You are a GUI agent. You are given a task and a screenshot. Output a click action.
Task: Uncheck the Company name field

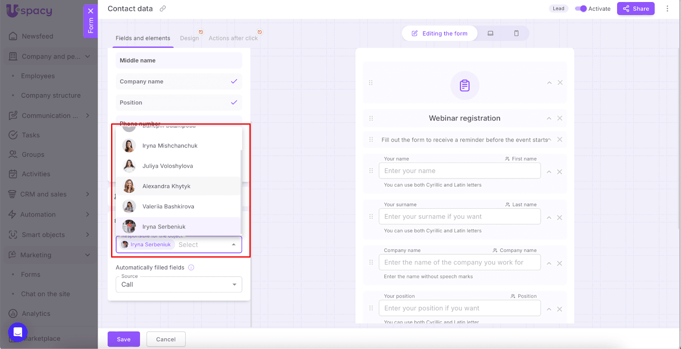click(234, 81)
